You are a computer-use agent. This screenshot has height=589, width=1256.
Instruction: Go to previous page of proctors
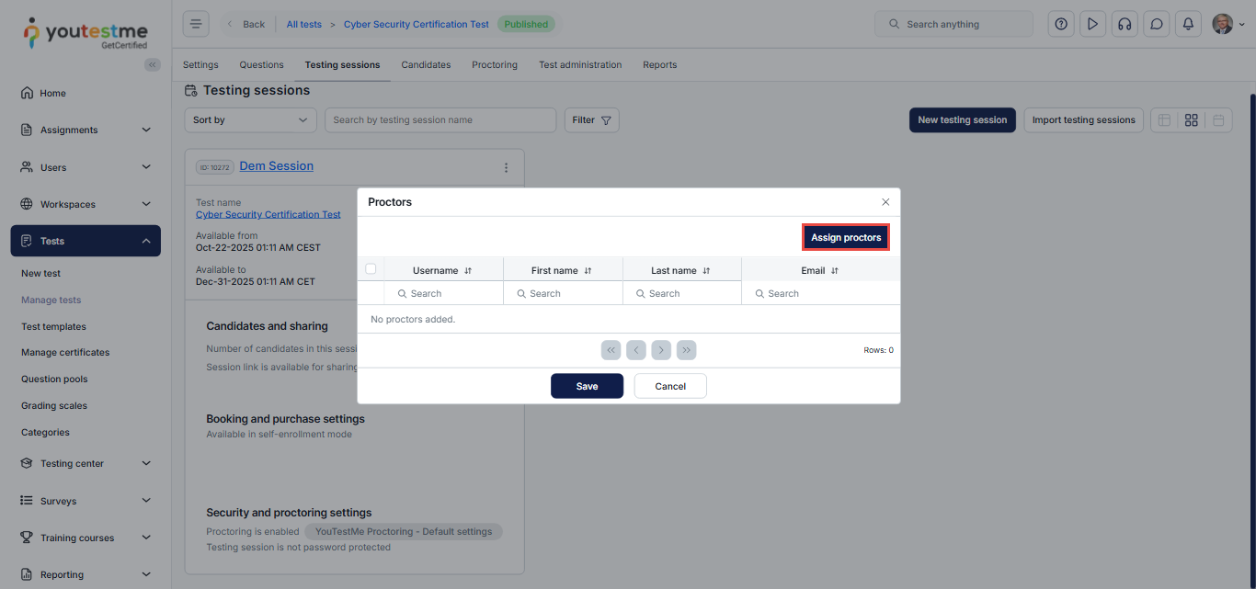point(636,350)
